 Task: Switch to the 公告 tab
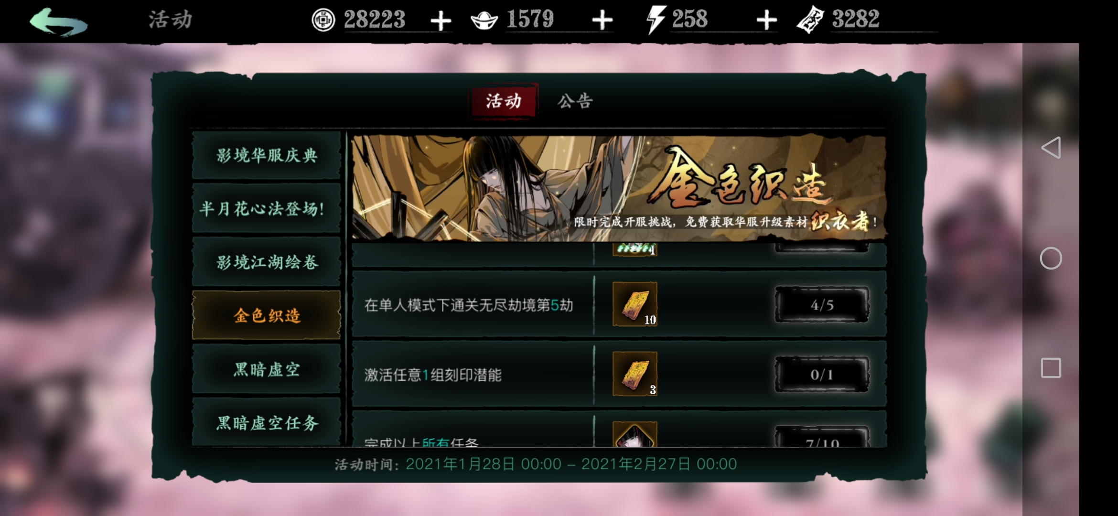(x=575, y=101)
